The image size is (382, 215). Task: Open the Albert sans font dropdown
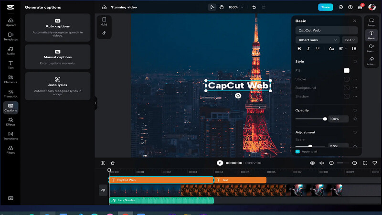pos(318,40)
